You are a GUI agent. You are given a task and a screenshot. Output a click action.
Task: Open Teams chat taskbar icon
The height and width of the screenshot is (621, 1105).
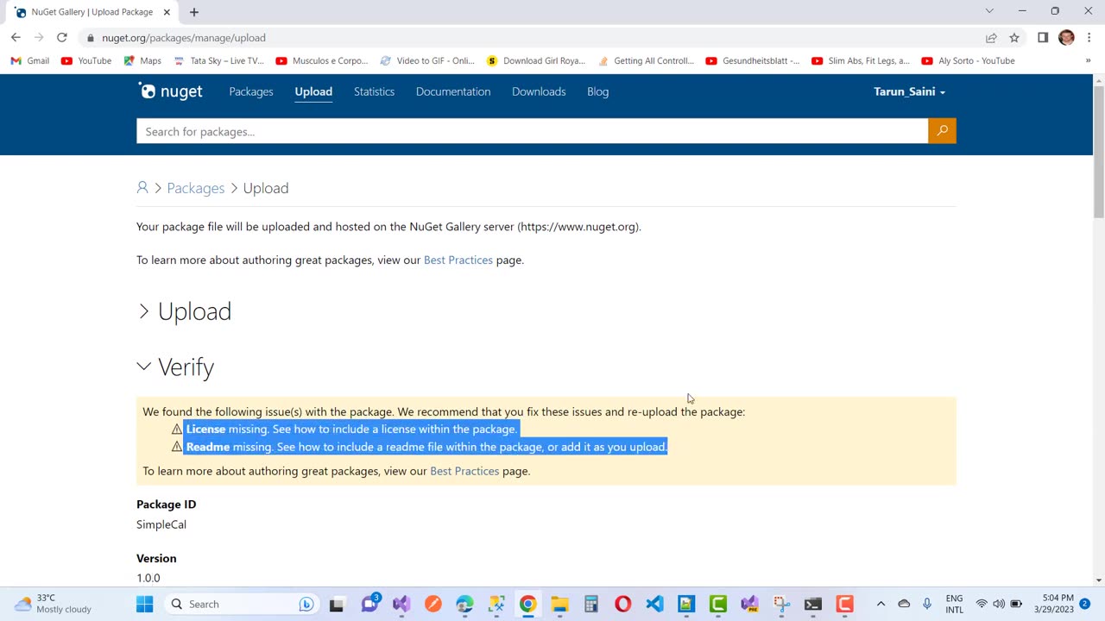click(369, 604)
